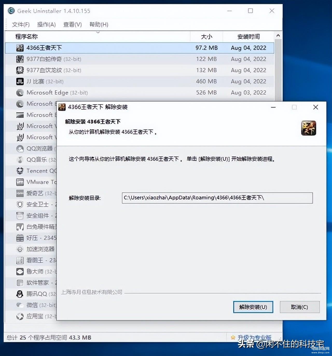Open the 文件(F) menu

pos(21,24)
